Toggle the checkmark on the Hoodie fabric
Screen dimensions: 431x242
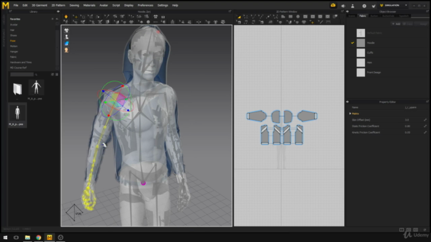[x=352, y=43]
